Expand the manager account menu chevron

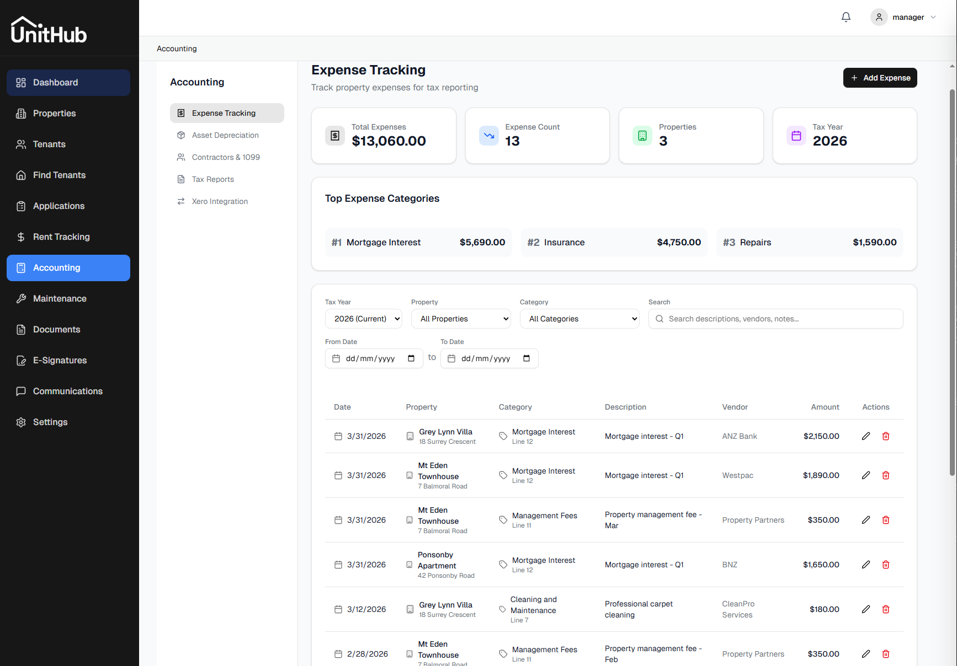[x=933, y=17]
